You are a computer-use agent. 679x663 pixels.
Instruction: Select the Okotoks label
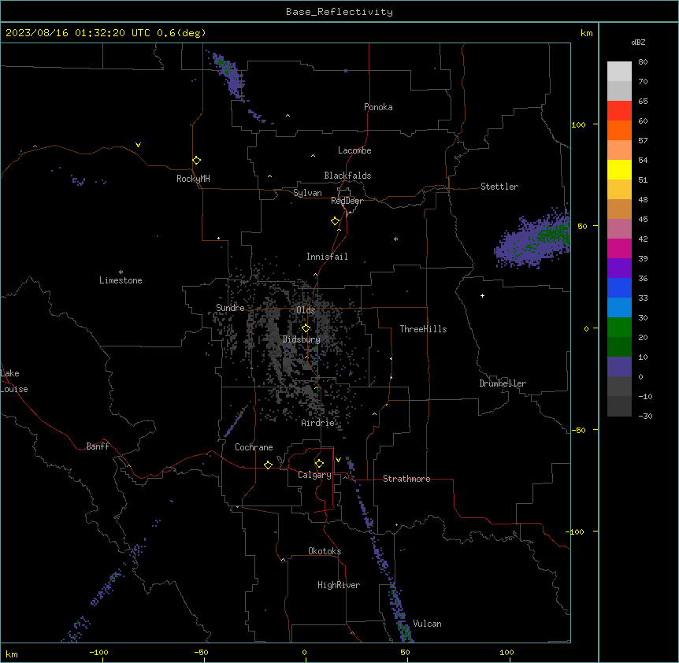point(325,551)
